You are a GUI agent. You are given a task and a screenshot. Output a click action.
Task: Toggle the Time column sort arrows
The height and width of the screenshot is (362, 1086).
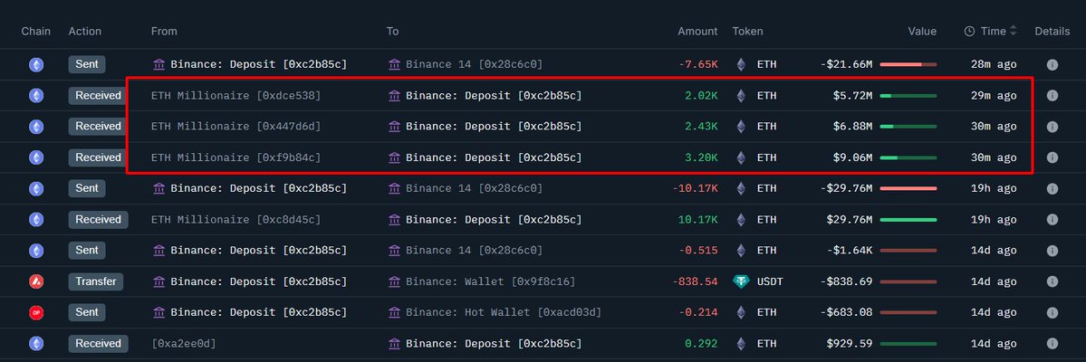click(1013, 31)
